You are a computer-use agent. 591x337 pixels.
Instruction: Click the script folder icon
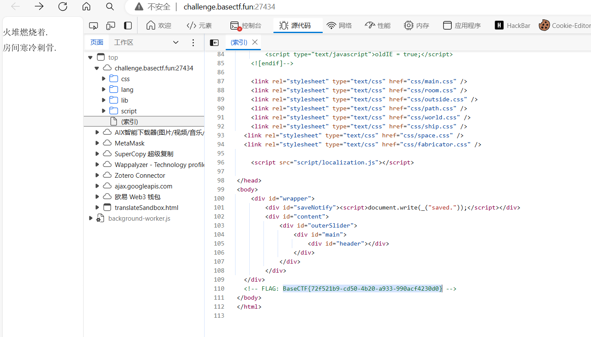(x=113, y=111)
